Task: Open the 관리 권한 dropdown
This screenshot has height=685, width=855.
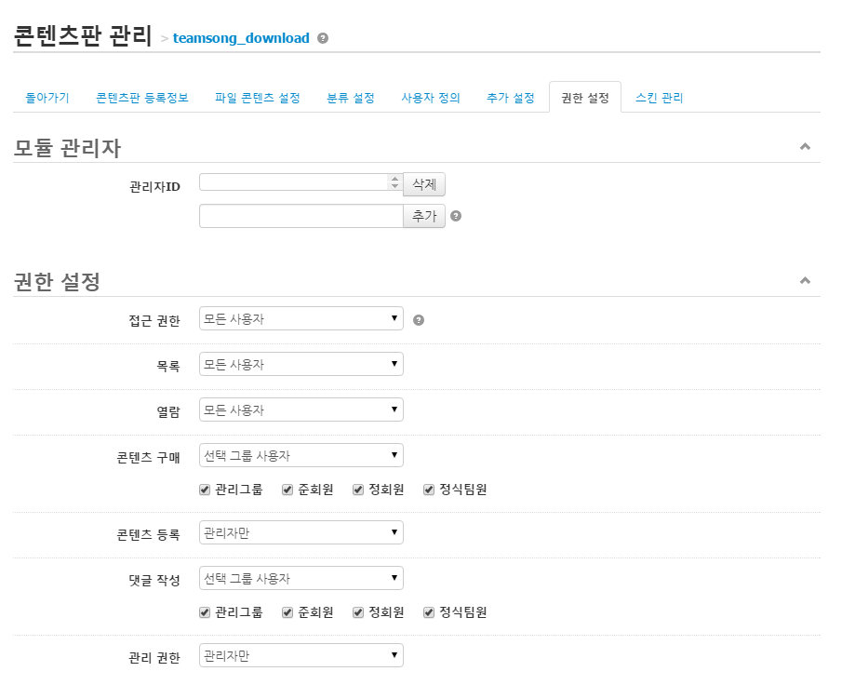Action: pos(301,656)
